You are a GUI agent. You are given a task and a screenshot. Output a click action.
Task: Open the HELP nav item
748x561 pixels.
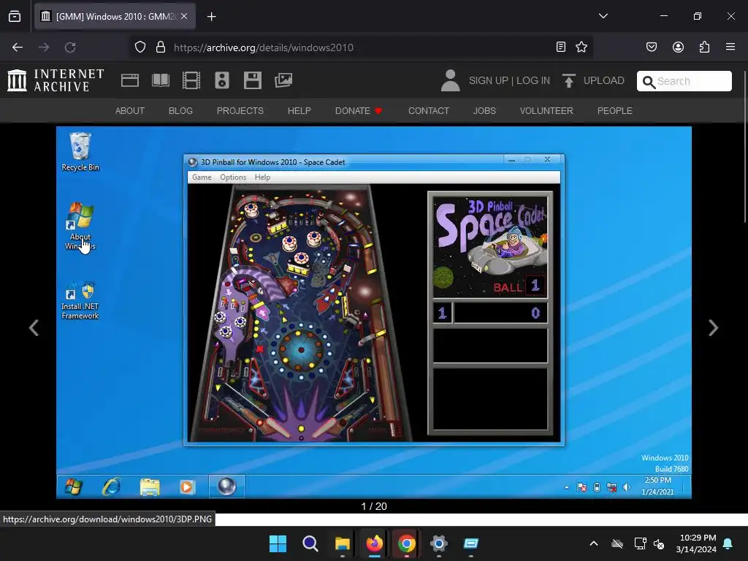click(299, 111)
